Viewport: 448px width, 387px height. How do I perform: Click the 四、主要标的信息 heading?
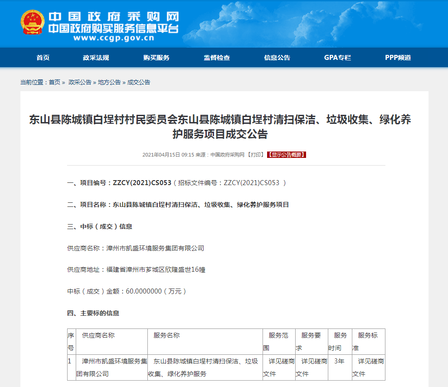tap(93, 313)
